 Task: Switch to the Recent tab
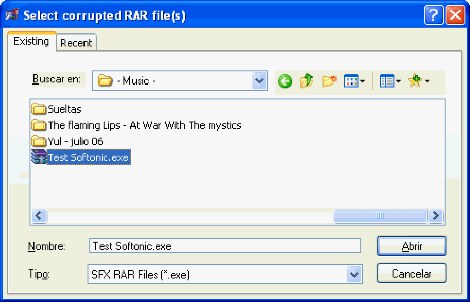pos(76,43)
